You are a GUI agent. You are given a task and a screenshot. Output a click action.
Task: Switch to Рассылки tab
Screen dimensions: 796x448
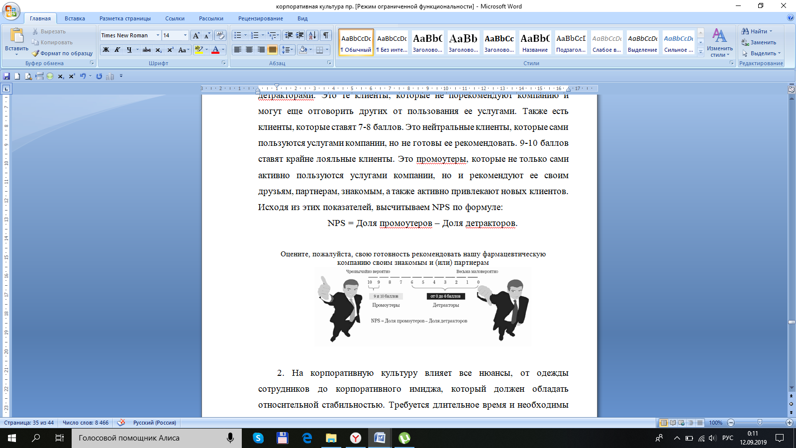click(211, 18)
